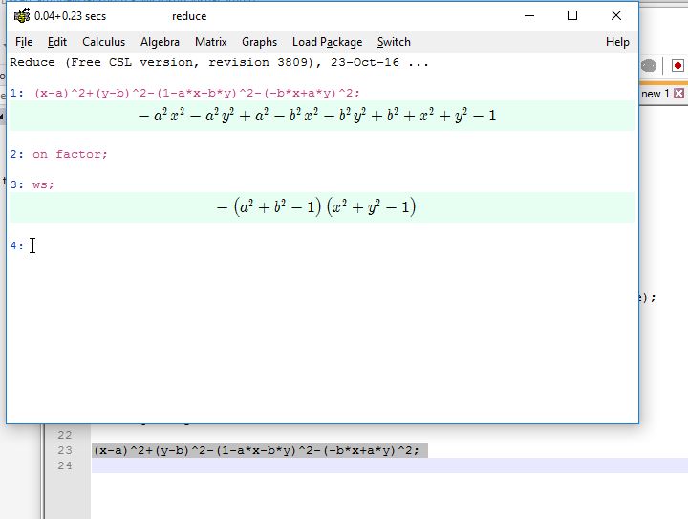Click the gray oval icon in background editor toolbar

click(649, 66)
